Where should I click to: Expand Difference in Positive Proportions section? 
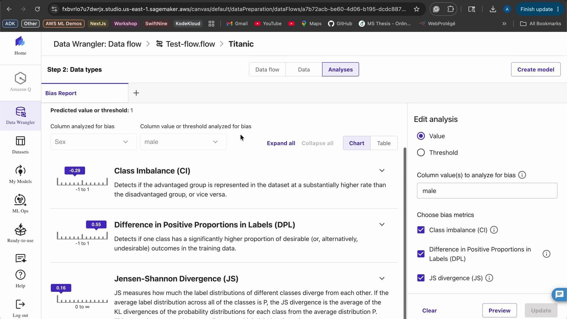pyautogui.click(x=382, y=225)
